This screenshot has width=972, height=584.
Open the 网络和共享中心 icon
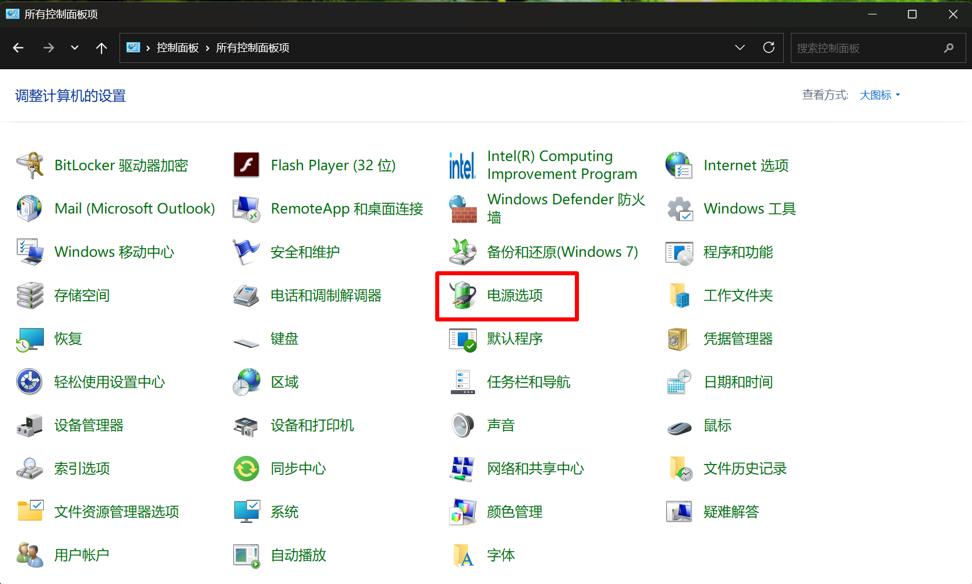coord(463,469)
